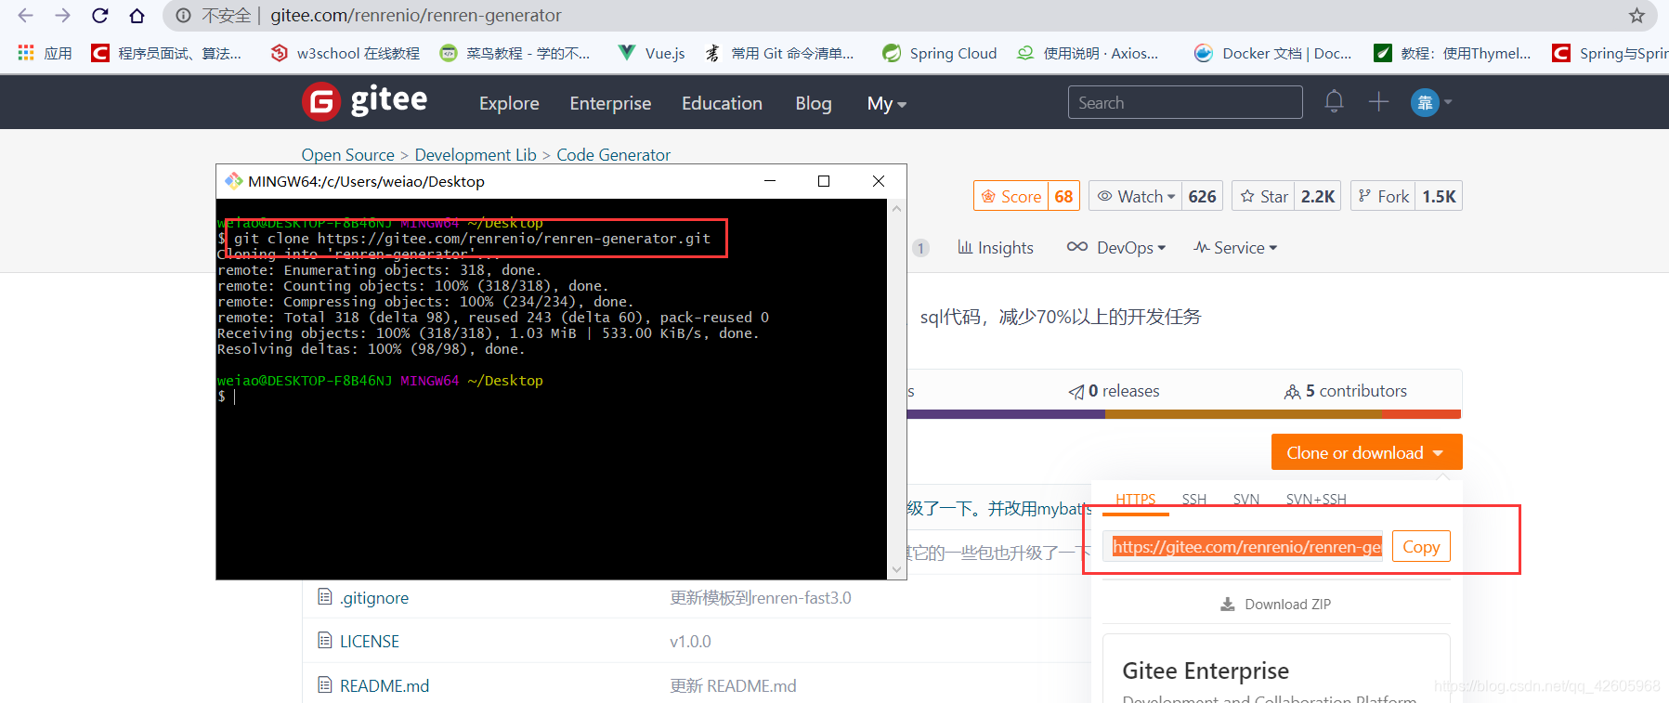Open the Docker docs bookmark
The height and width of the screenshot is (703, 1669).
click(x=1273, y=53)
